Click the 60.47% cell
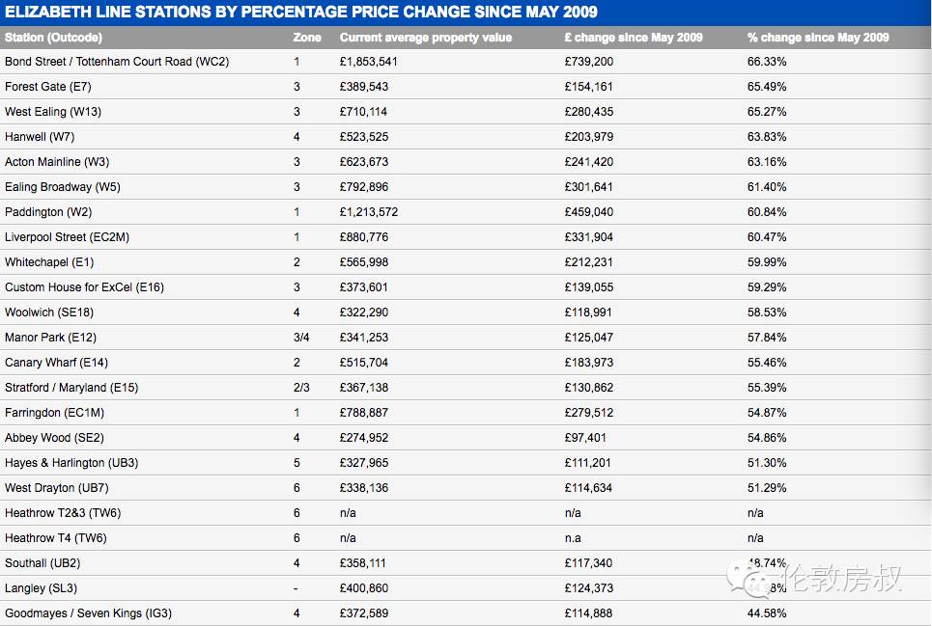The width and height of the screenshot is (932, 626). pyautogui.click(x=767, y=237)
